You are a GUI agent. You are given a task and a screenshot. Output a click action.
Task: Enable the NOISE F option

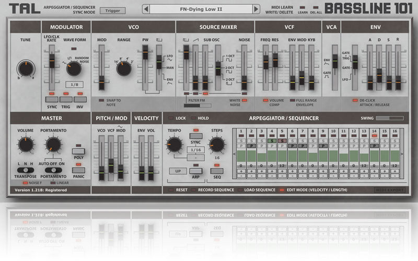pos(26,183)
